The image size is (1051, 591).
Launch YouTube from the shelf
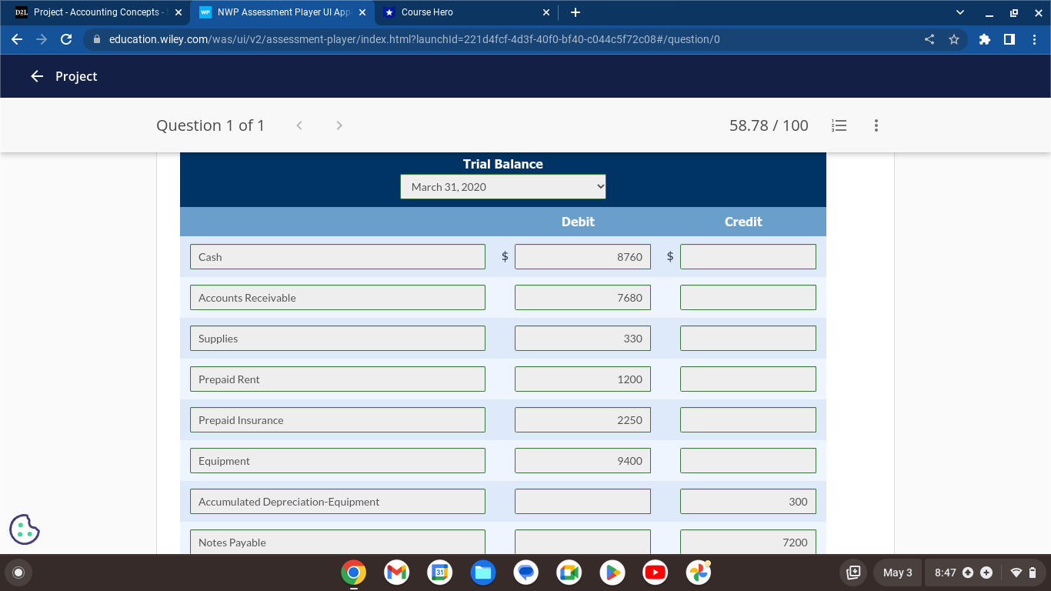655,572
